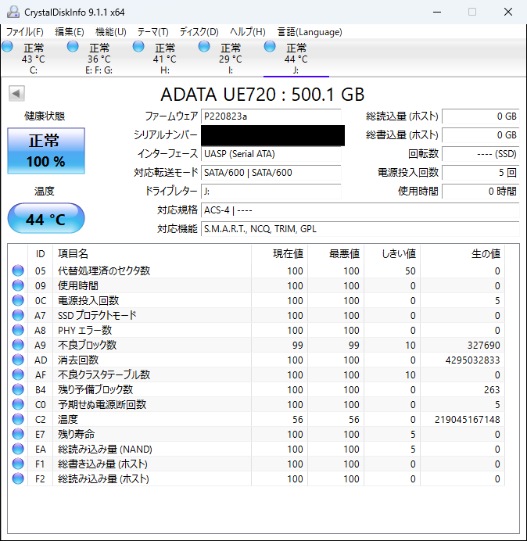The height and width of the screenshot is (541, 527).
Task: Click the 生の値 column header
Action: pyautogui.click(x=462, y=254)
